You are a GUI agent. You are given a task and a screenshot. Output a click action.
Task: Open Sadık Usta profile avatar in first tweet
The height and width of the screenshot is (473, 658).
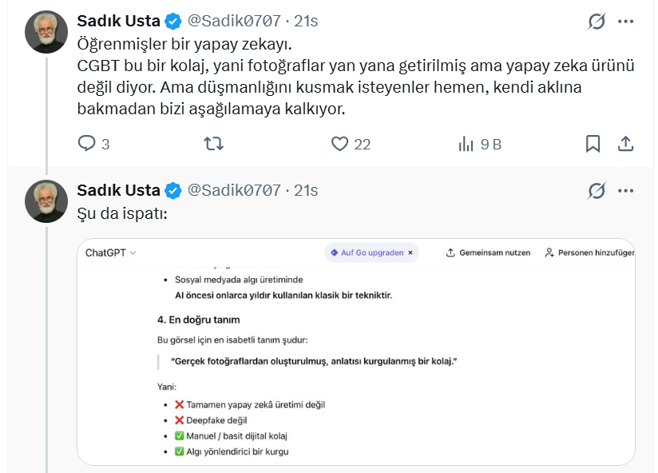pyautogui.click(x=46, y=33)
